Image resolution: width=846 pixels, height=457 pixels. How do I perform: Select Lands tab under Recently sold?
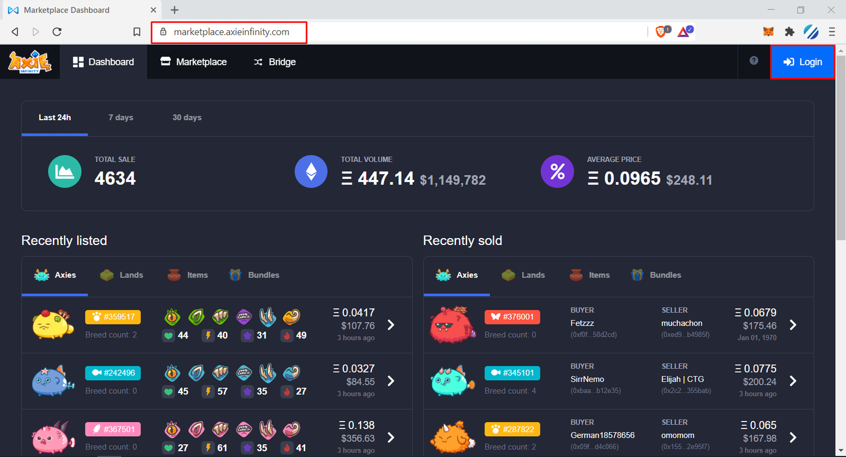[523, 275]
